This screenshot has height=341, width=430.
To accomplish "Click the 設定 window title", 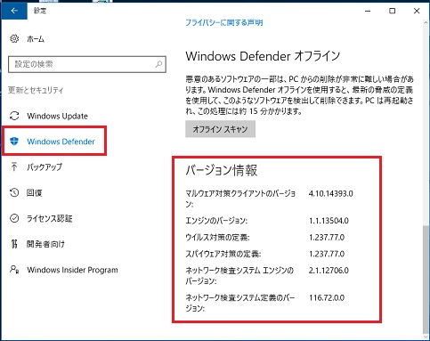I will tap(40, 11).
